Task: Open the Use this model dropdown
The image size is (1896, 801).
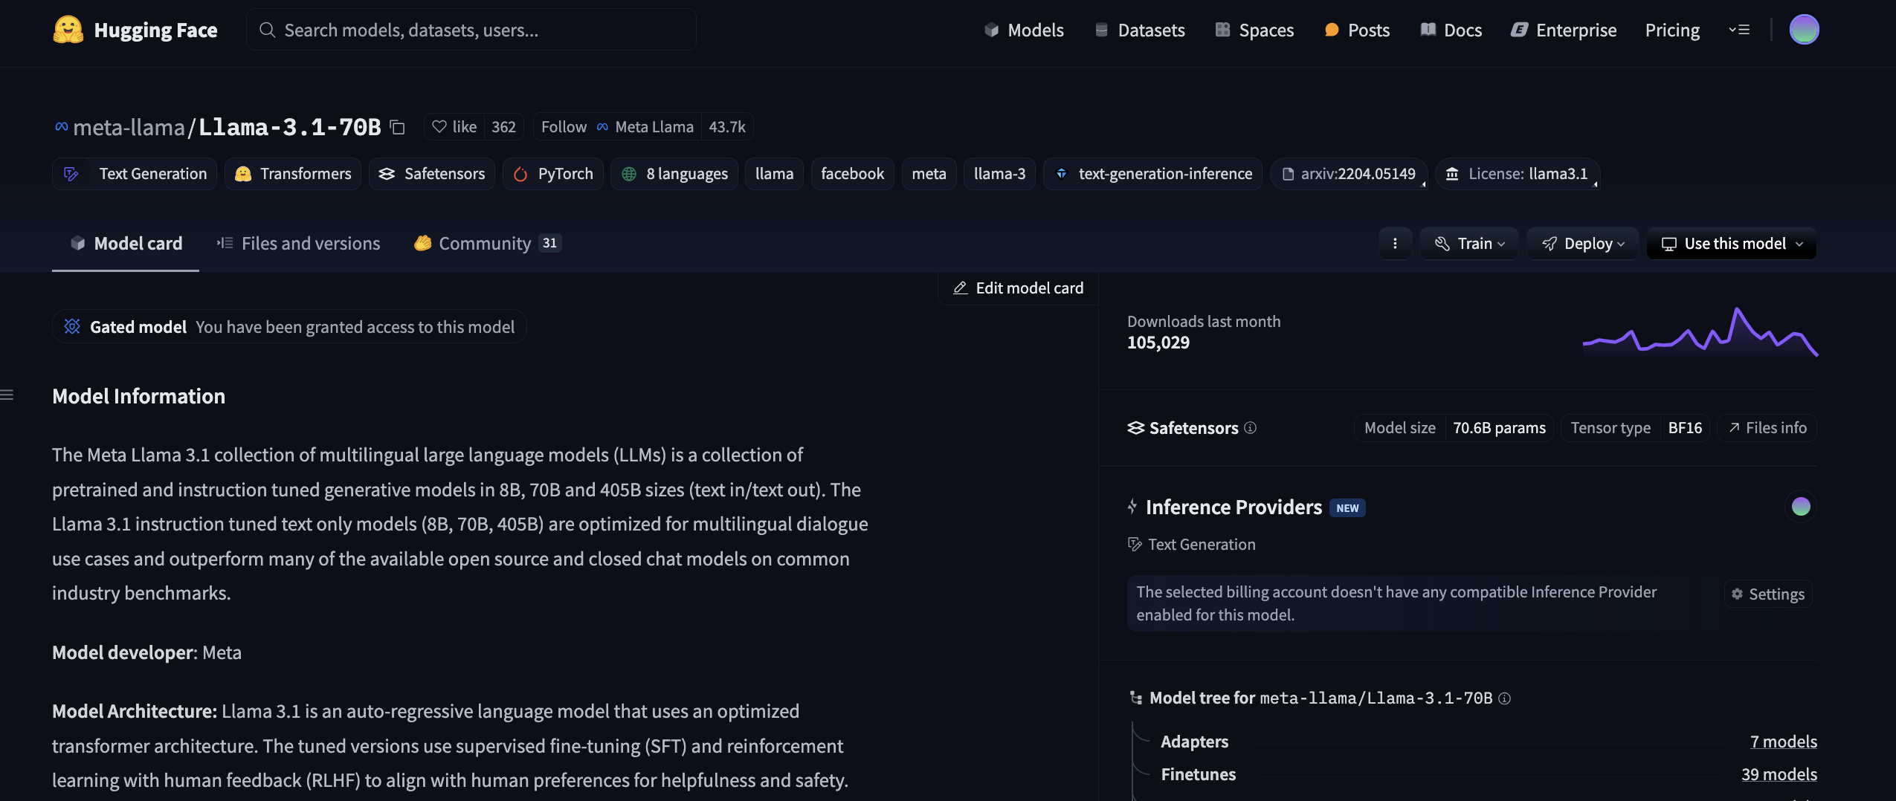Action: tap(1731, 244)
